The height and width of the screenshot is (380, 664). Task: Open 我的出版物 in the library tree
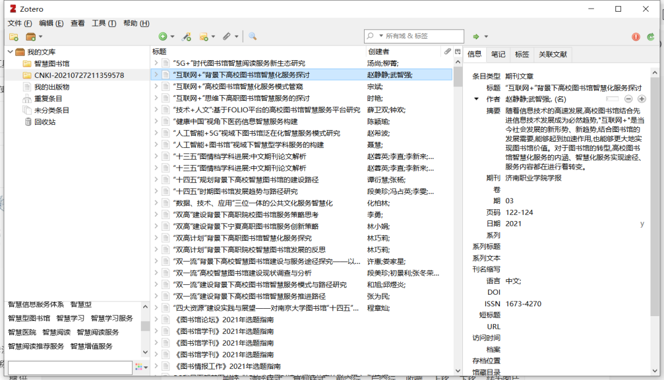click(x=52, y=87)
